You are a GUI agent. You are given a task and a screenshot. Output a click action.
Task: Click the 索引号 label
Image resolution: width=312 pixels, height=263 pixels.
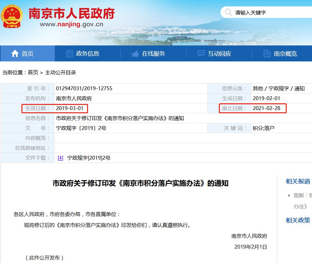pyautogui.click(x=38, y=88)
